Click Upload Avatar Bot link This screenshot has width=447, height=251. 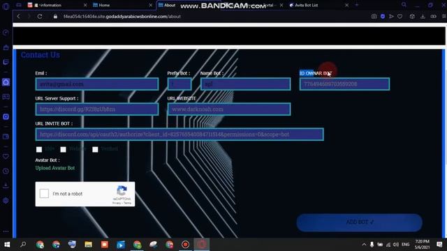point(55,168)
